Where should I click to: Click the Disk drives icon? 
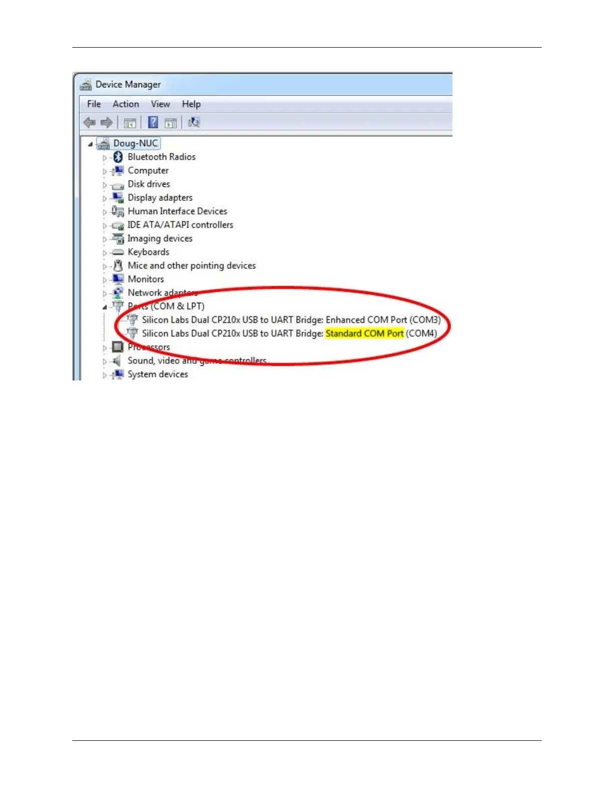click(x=118, y=185)
